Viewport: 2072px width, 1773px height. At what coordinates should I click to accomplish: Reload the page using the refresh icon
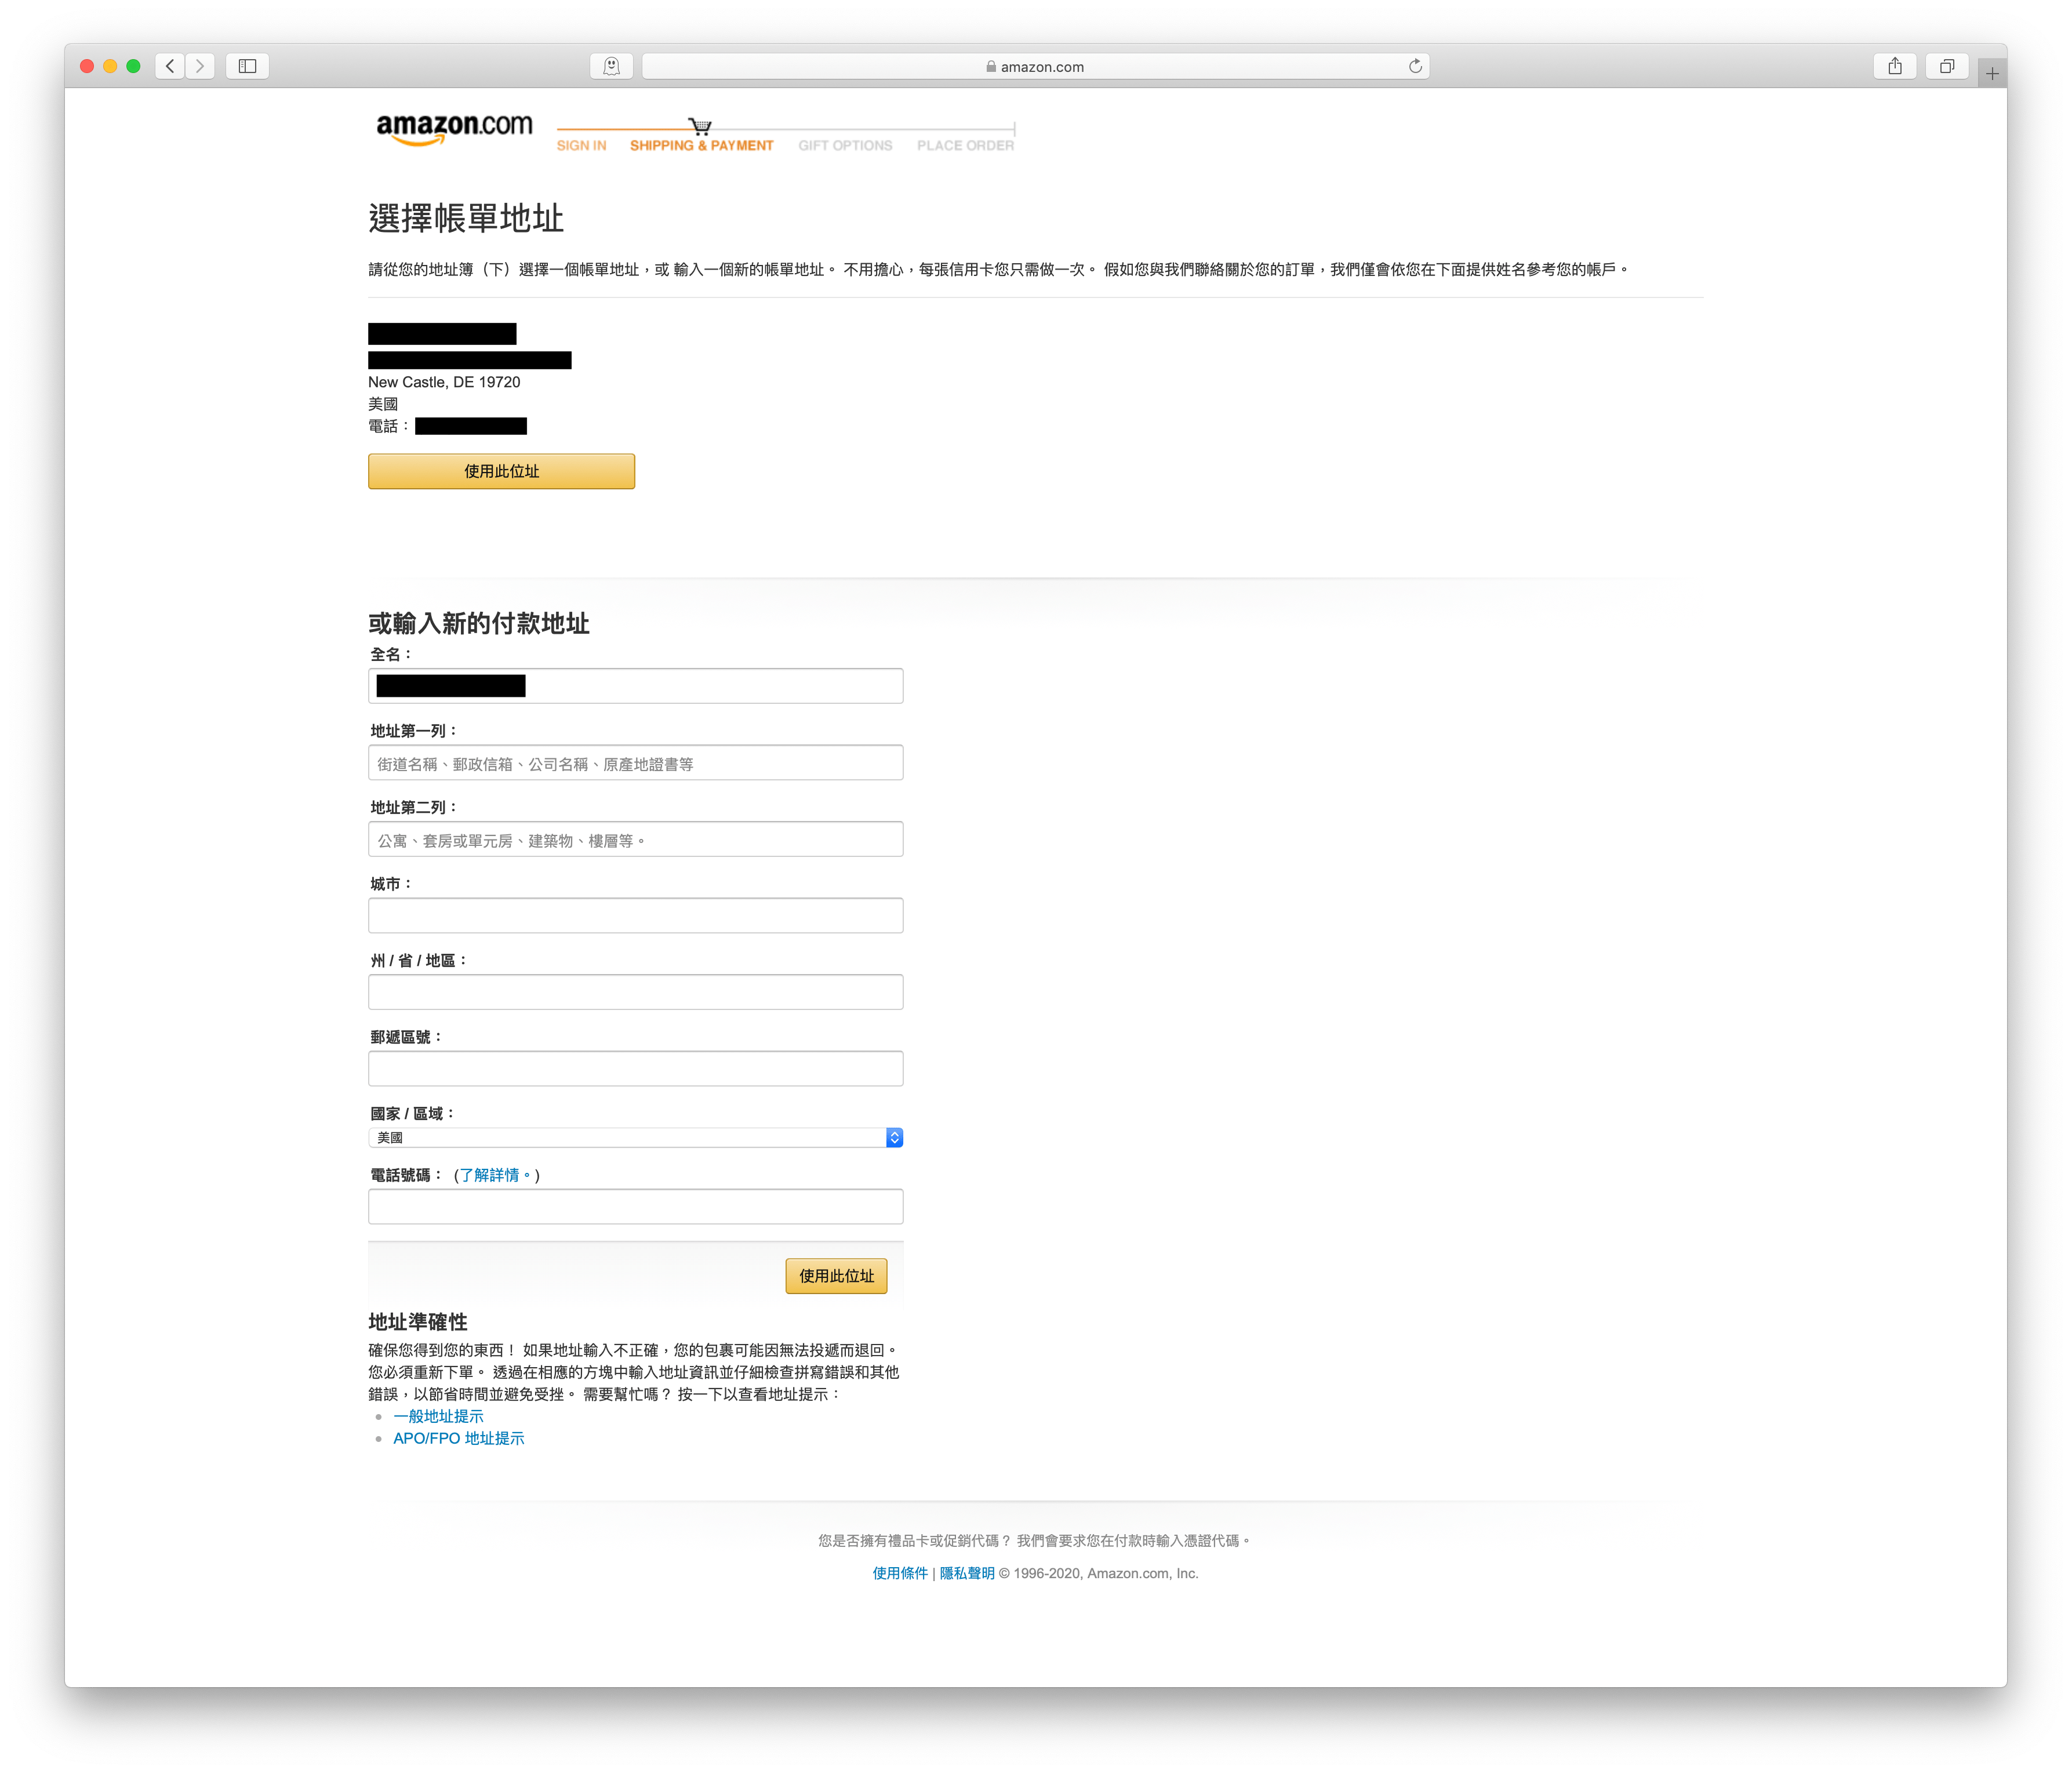(1415, 66)
